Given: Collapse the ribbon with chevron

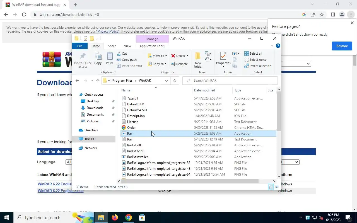Looking at the screenshot, I should pyautogui.click(x=272, y=46).
